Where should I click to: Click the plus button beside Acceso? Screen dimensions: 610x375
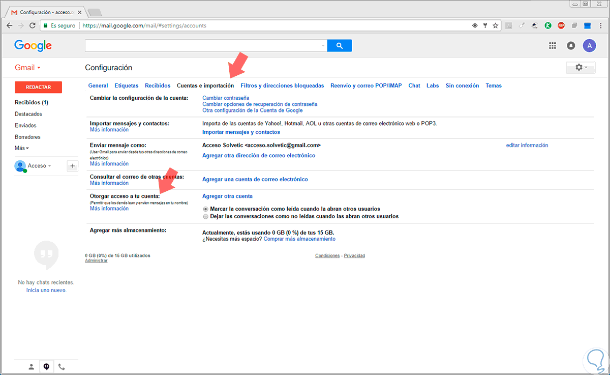click(x=72, y=165)
